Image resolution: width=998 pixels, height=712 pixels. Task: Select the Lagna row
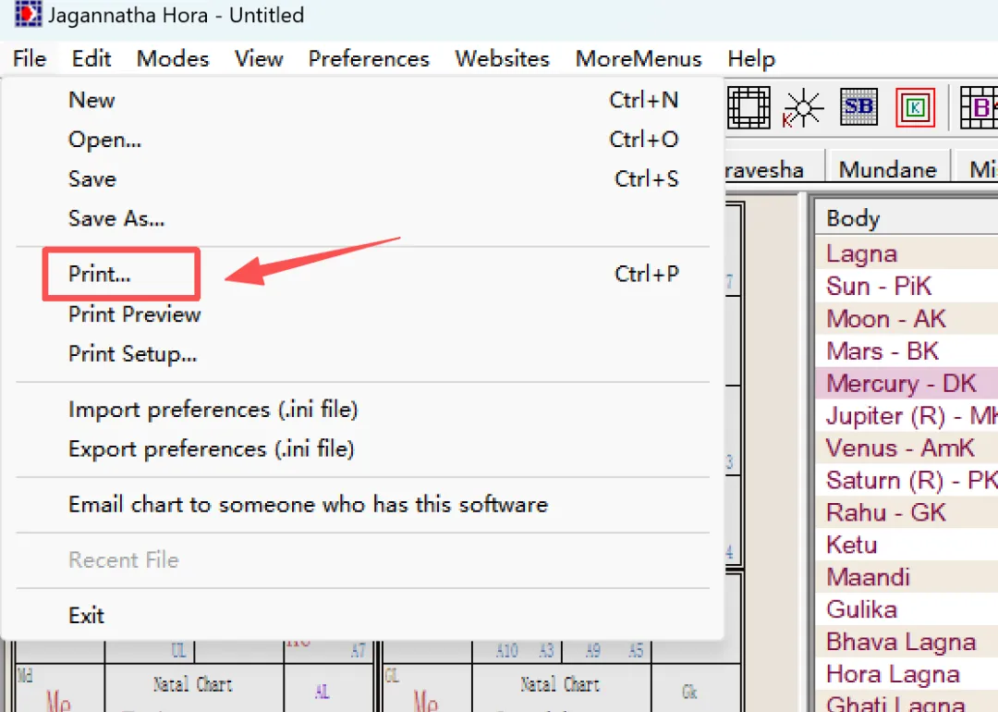pos(907,253)
